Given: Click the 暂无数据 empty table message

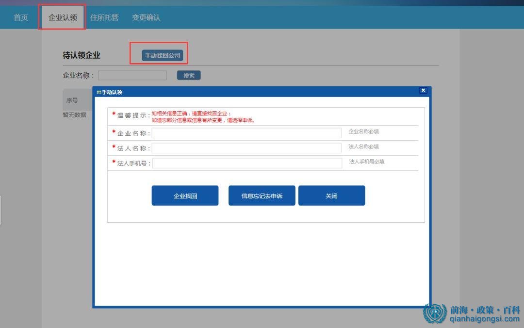Looking at the screenshot, I should pos(76,115).
